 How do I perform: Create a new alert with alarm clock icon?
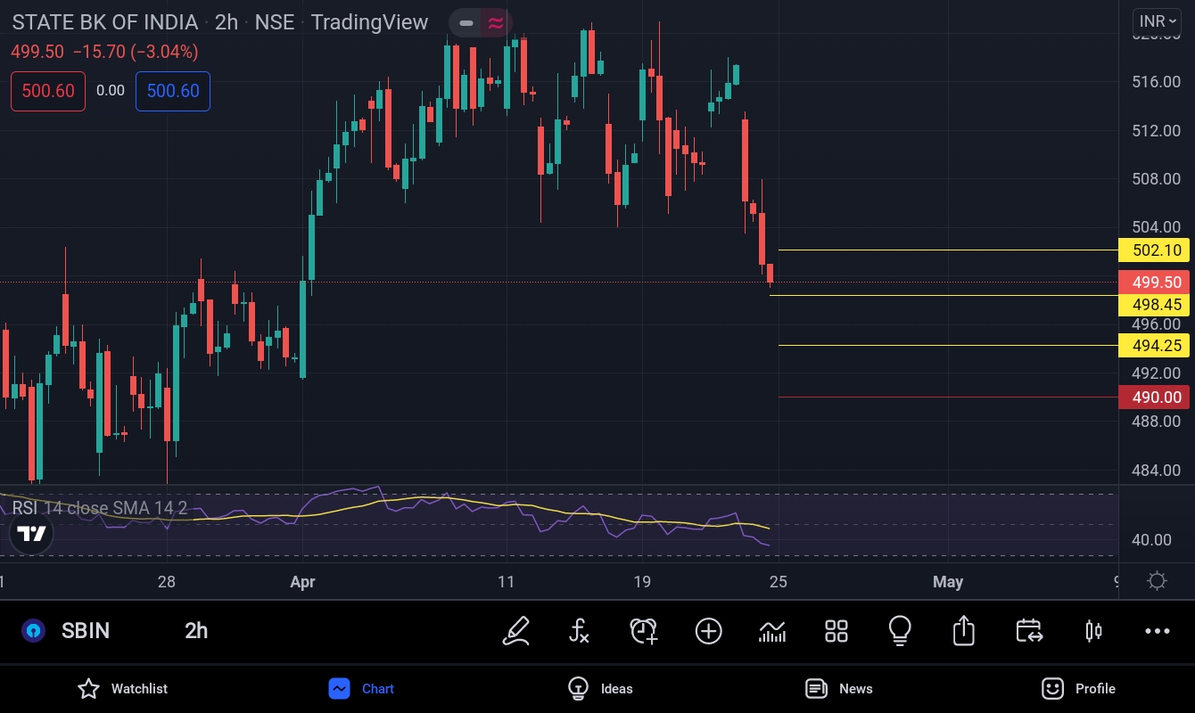(x=644, y=631)
